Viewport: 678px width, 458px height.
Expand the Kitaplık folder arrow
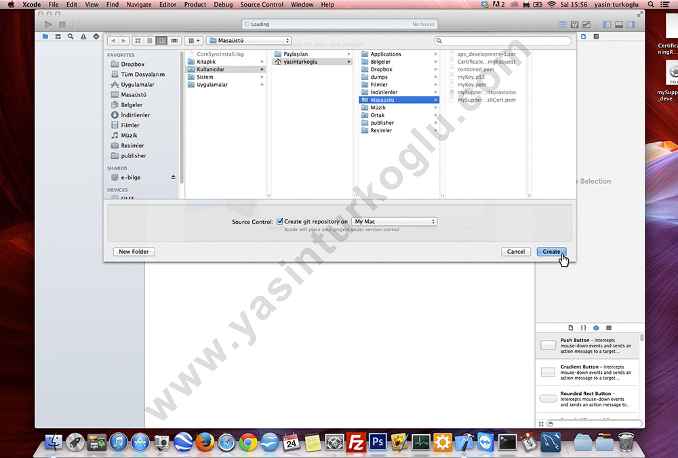(262, 62)
